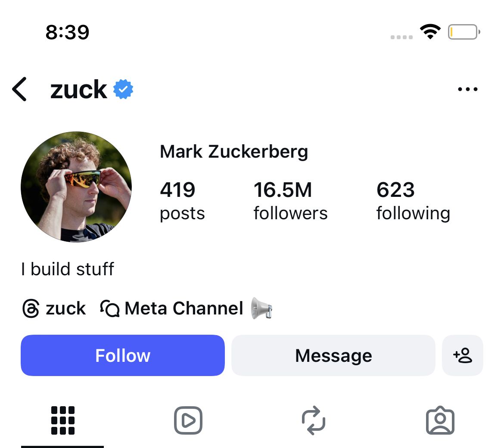The height and width of the screenshot is (448, 504).
Task: Switch to the posts grid tab
Action: 63,420
